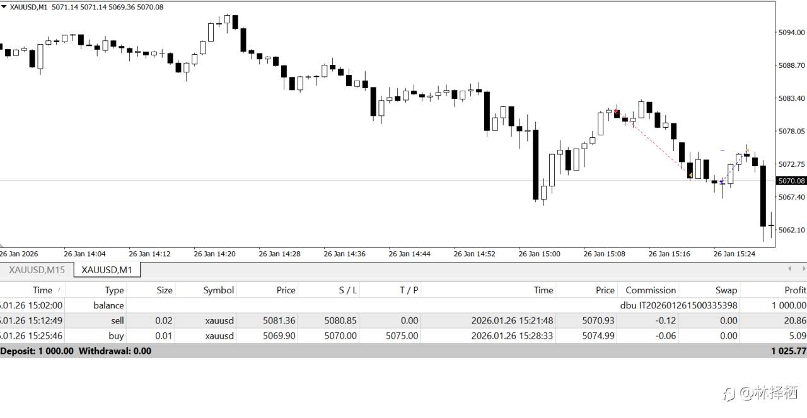The width and height of the screenshot is (807, 418).
Task: Click the 5080.85 stop loss cell
Action: click(340, 320)
